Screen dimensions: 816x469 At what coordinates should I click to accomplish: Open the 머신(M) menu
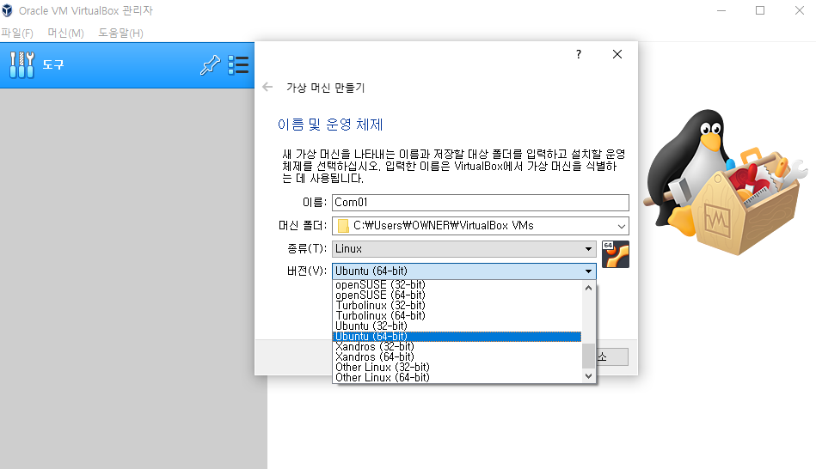click(x=65, y=33)
